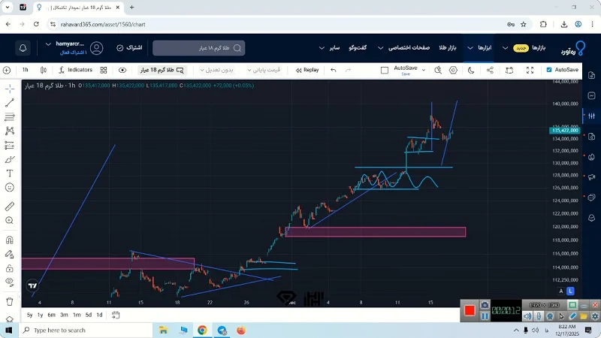Image resolution: width=601 pixels, height=338 pixels.
Task: Click the fullscreen chart icon
Action: point(530,70)
